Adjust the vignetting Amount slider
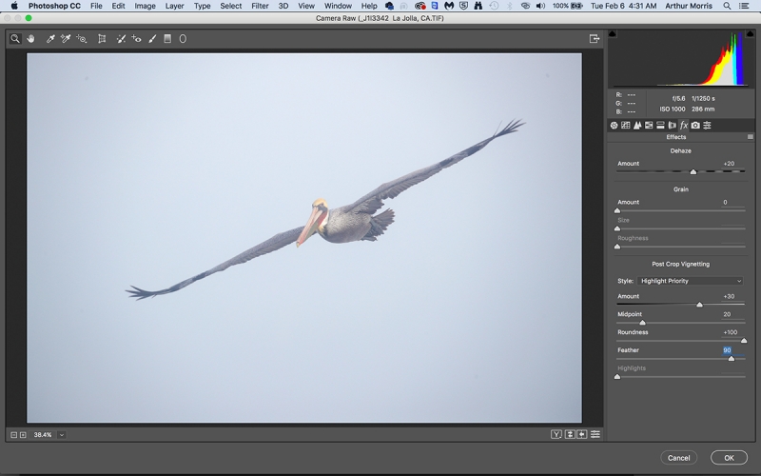The width and height of the screenshot is (761, 476). pos(699,305)
